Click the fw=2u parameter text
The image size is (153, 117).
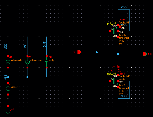(x=123, y=85)
